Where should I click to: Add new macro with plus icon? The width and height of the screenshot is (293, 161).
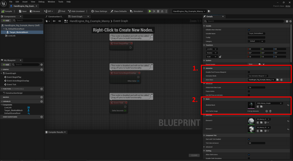[x=41, y=97]
